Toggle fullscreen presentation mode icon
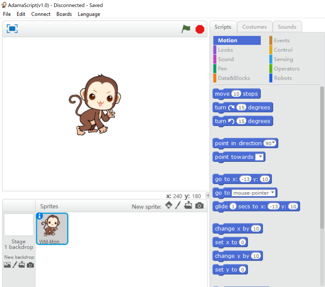Screen dimensions: 325x287 (x=12, y=29)
